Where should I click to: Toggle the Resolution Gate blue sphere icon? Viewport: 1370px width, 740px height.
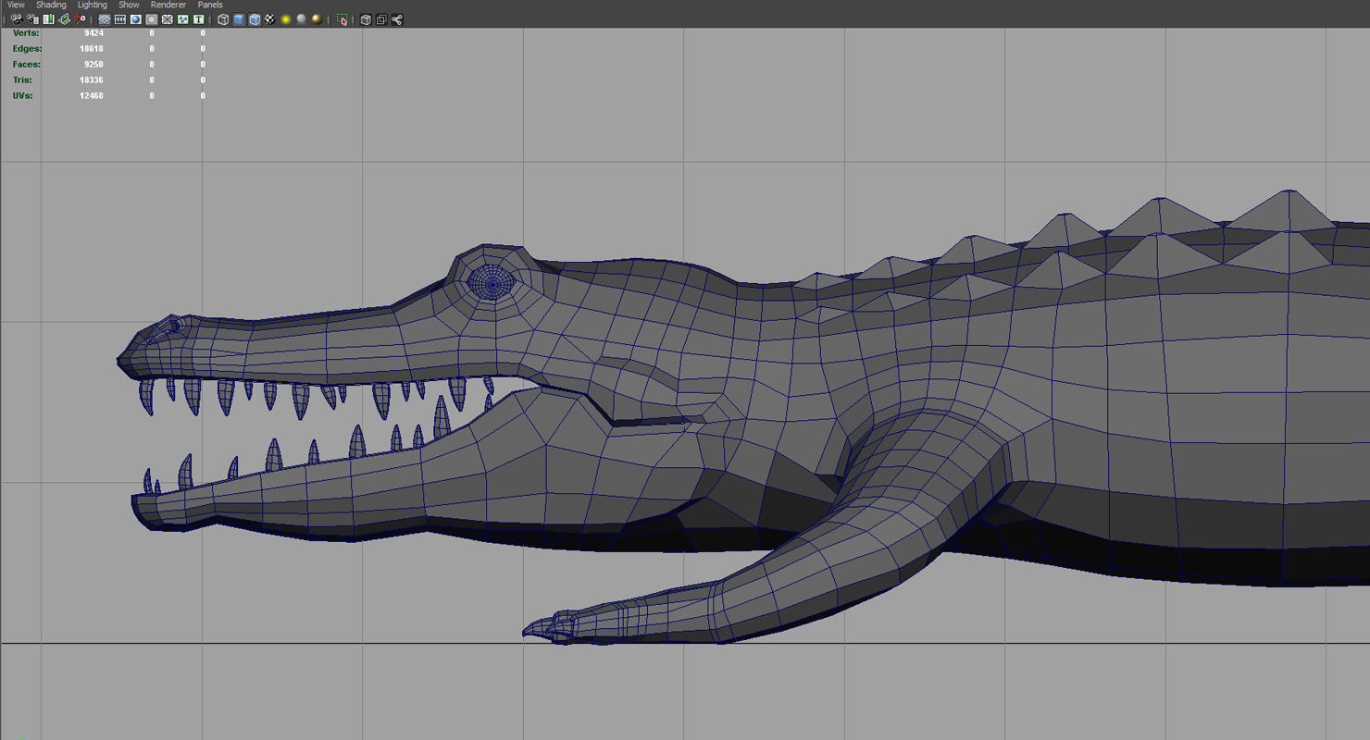pos(136,19)
